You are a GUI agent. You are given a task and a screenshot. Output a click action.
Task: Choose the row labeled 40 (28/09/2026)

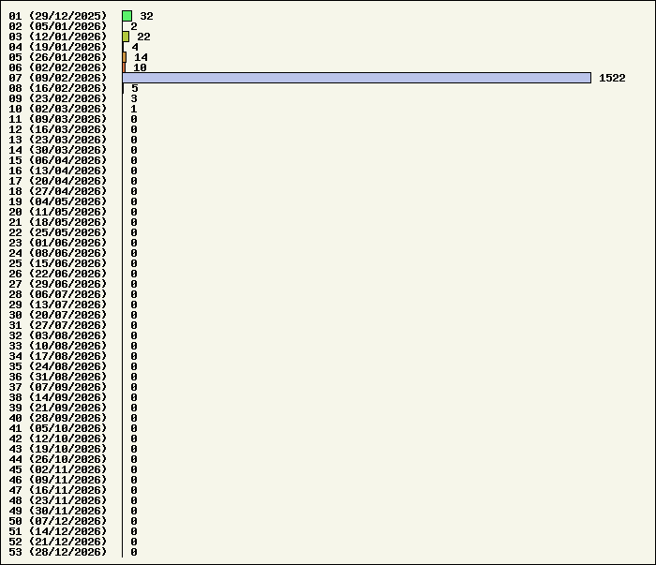click(x=58, y=418)
